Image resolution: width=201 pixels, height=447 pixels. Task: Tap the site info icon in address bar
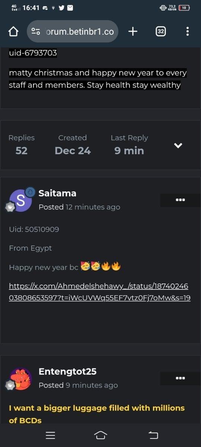[36, 32]
